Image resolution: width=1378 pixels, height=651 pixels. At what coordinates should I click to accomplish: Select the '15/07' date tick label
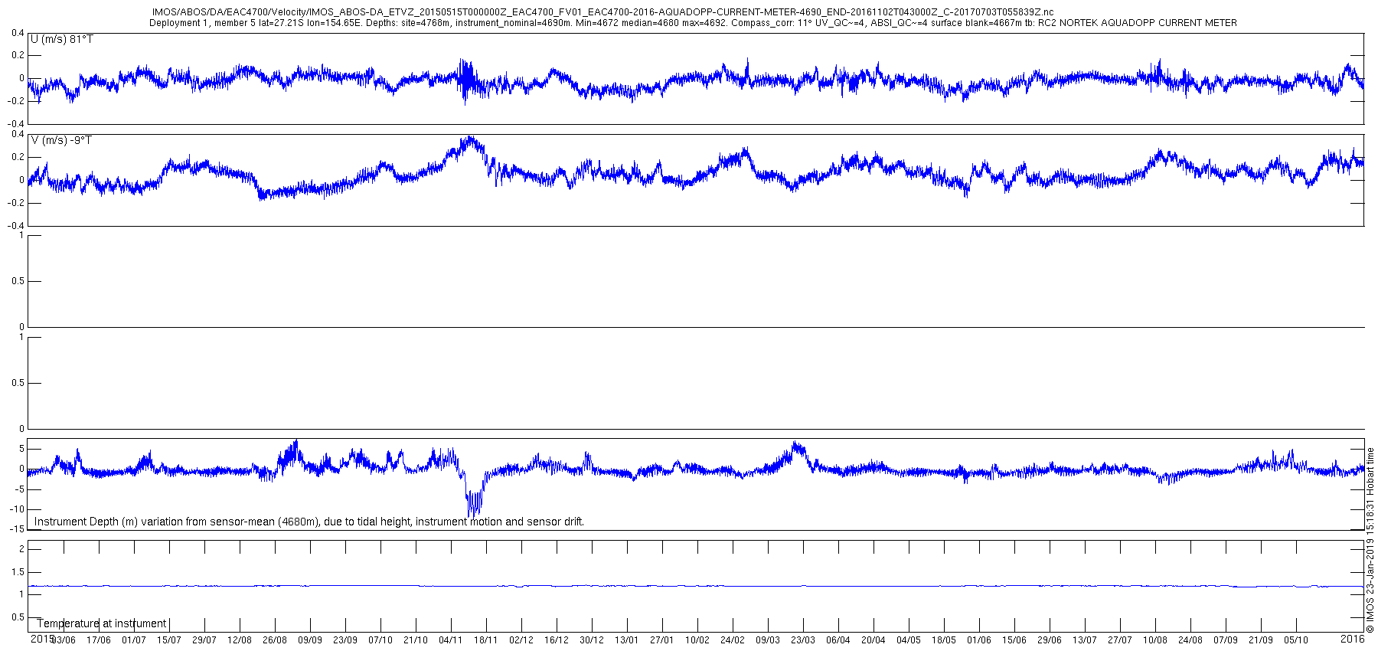tap(169, 640)
